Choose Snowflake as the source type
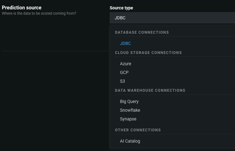The width and height of the screenshot is (235, 151). (130, 110)
